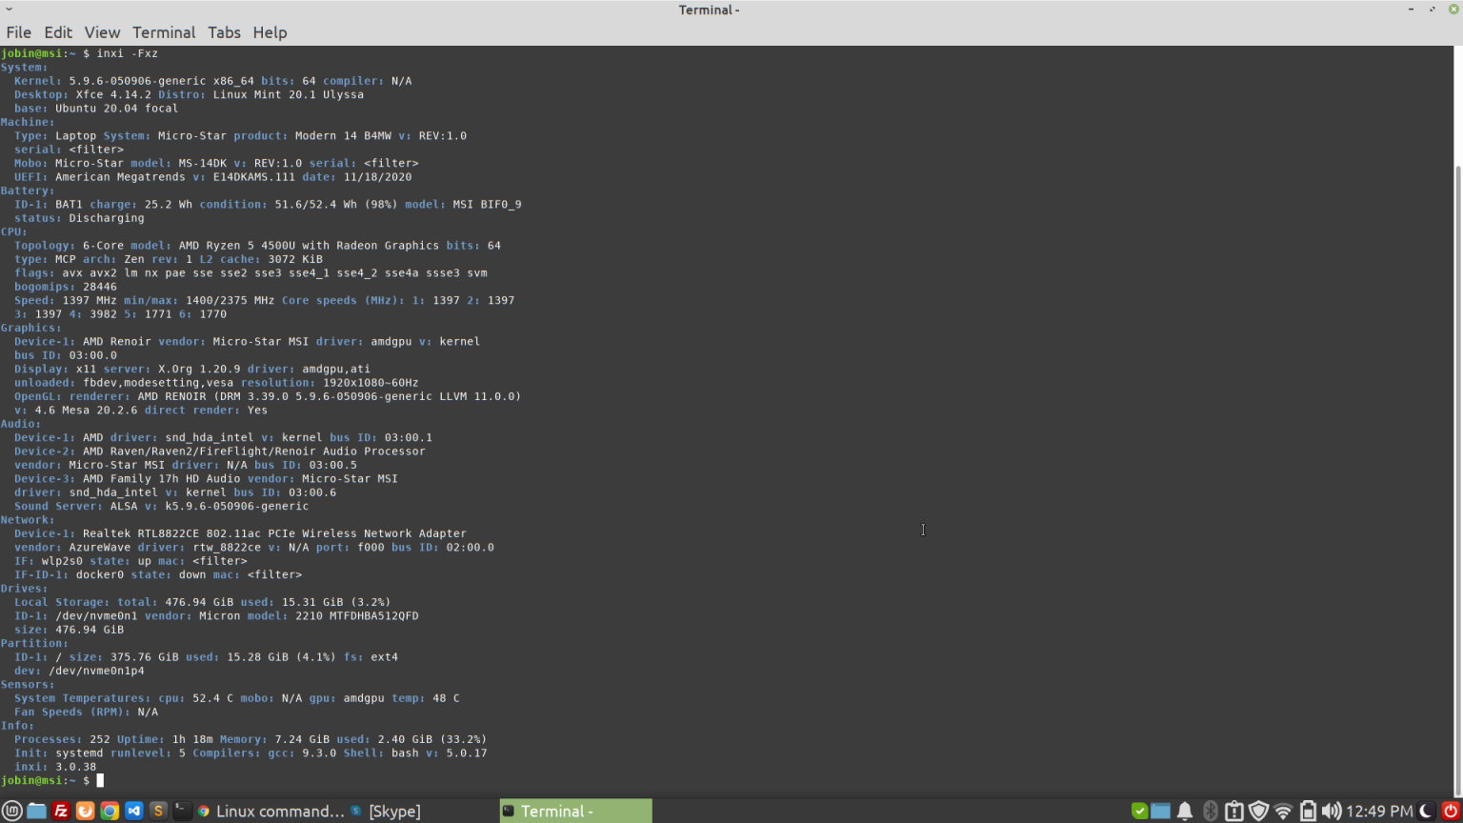Open Sublime Text from the taskbar
The width and height of the screenshot is (1463, 823).
click(x=158, y=811)
